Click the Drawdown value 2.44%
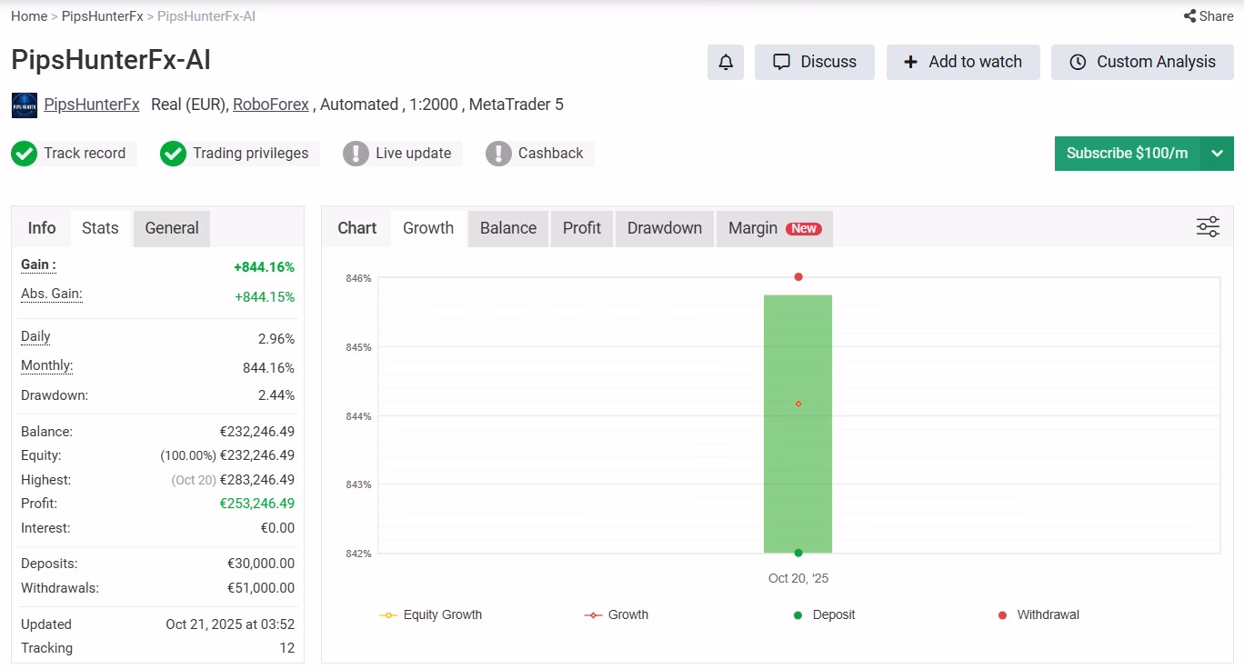The width and height of the screenshot is (1244, 669). pyautogui.click(x=276, y=395)
